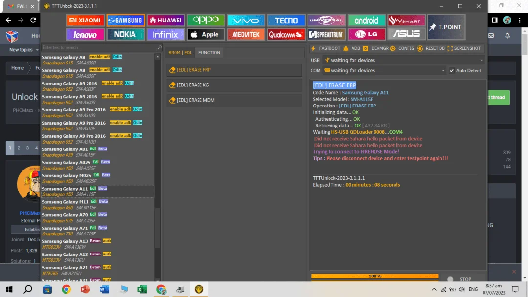
Task: Choose the LG brand icon
Action: (x=366, y=34)
